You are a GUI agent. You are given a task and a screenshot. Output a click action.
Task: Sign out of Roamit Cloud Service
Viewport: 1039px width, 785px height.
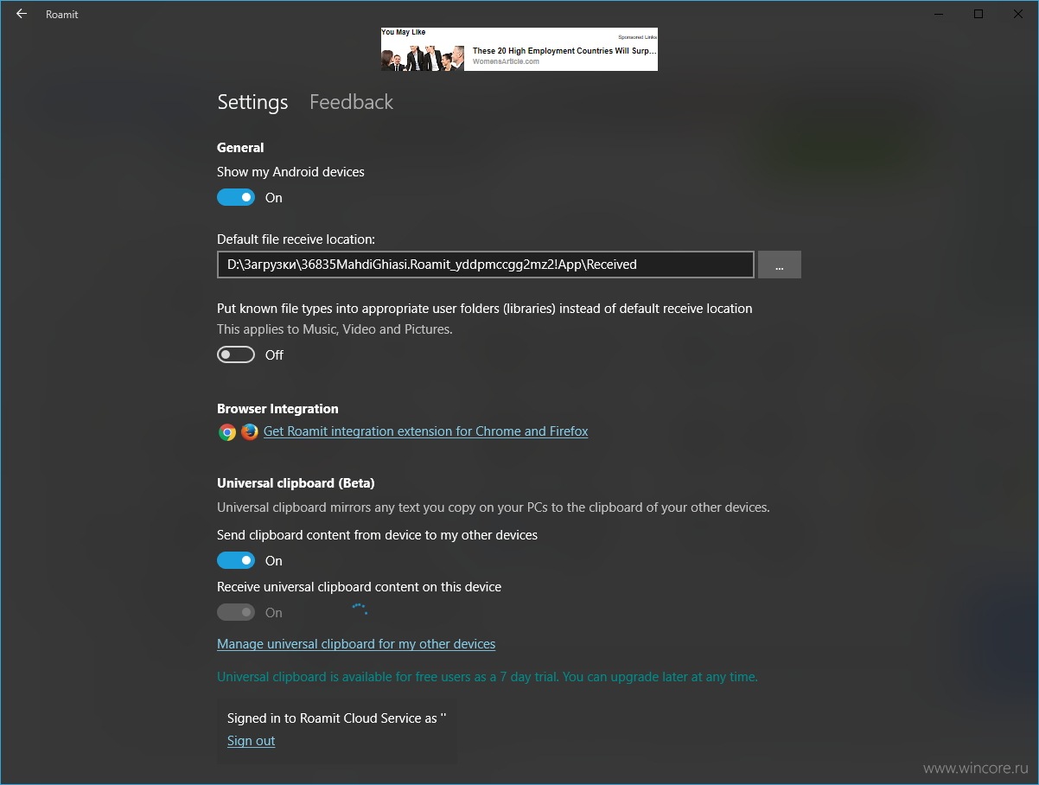(251, 741)
